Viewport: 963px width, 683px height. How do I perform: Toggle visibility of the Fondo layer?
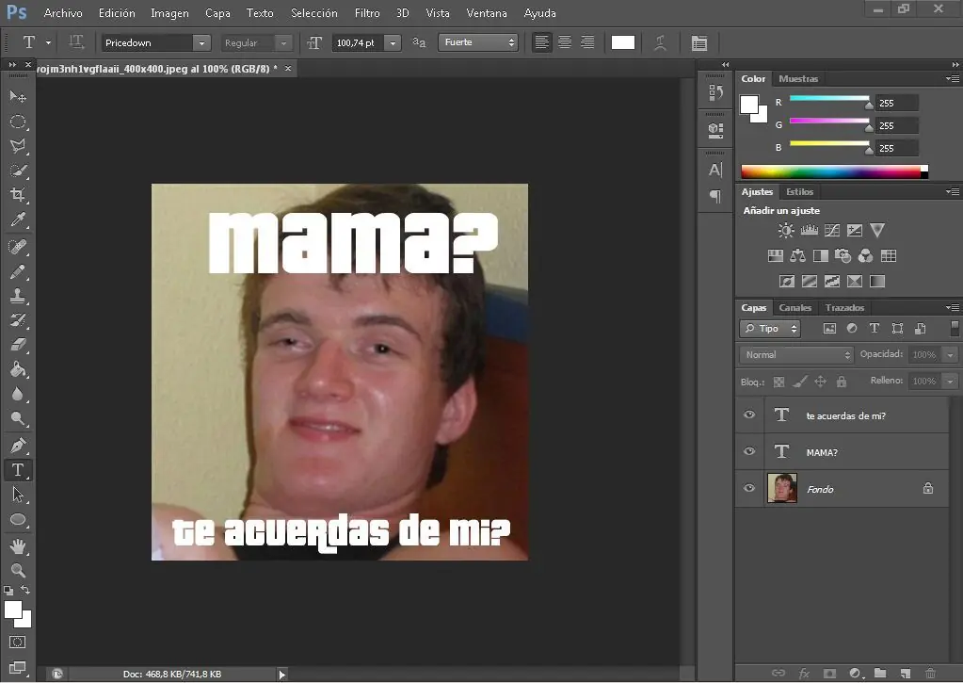tap(749, 488)
